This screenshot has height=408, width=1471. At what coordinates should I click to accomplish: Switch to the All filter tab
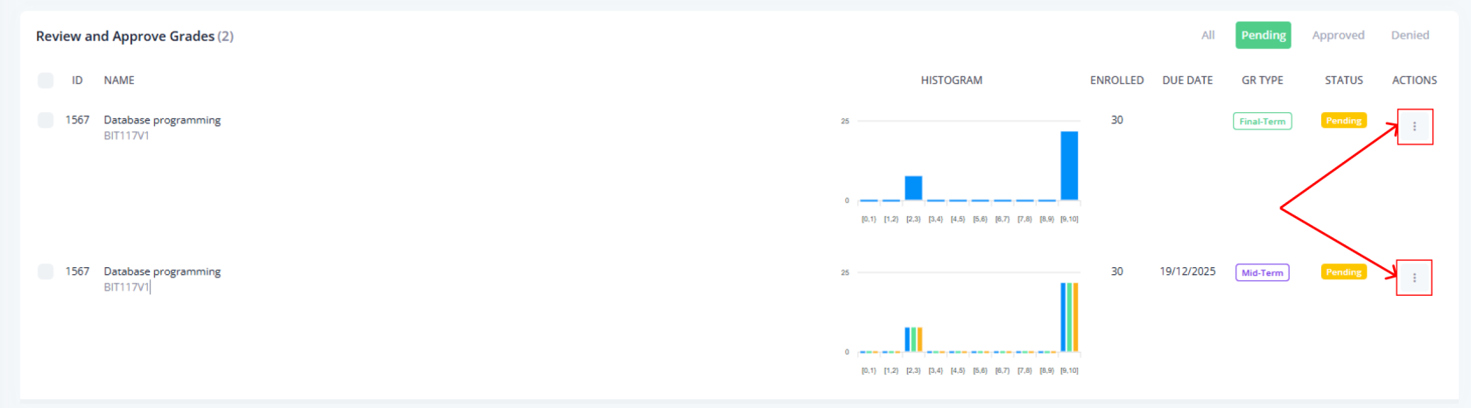[x=1207, y=35]
